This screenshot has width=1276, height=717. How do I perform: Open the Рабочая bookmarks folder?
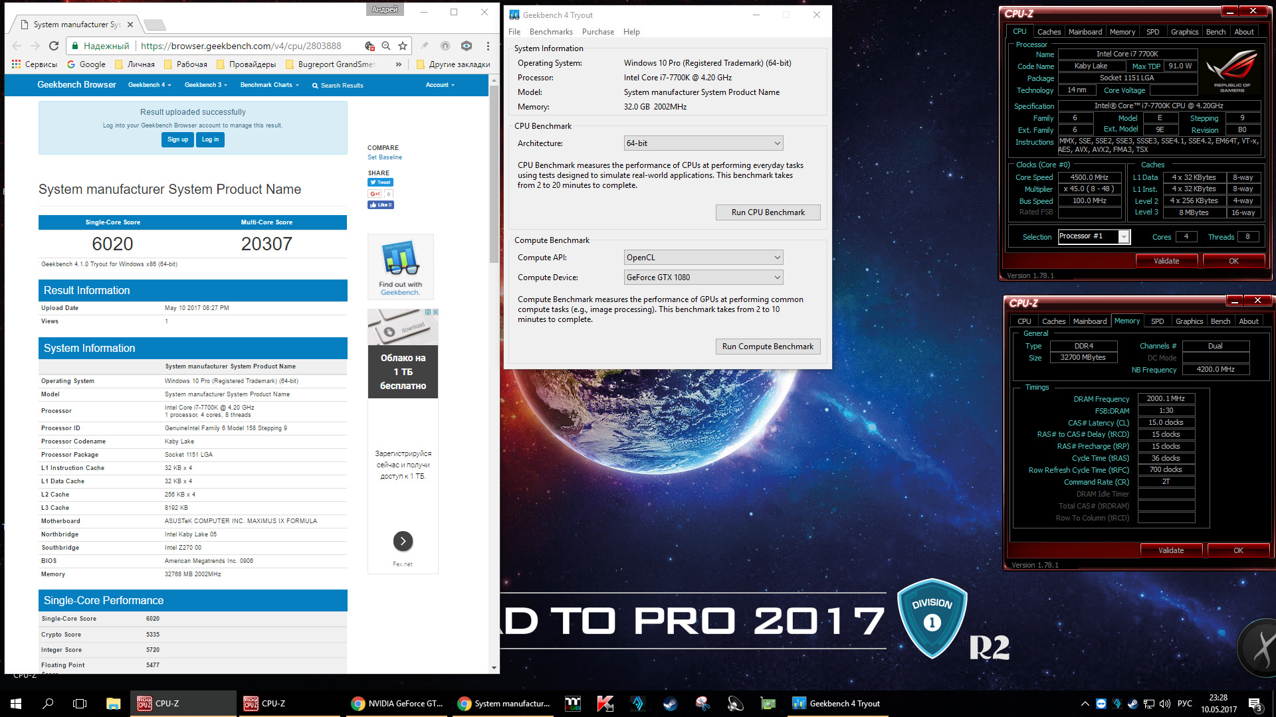[x=185, y=64]
